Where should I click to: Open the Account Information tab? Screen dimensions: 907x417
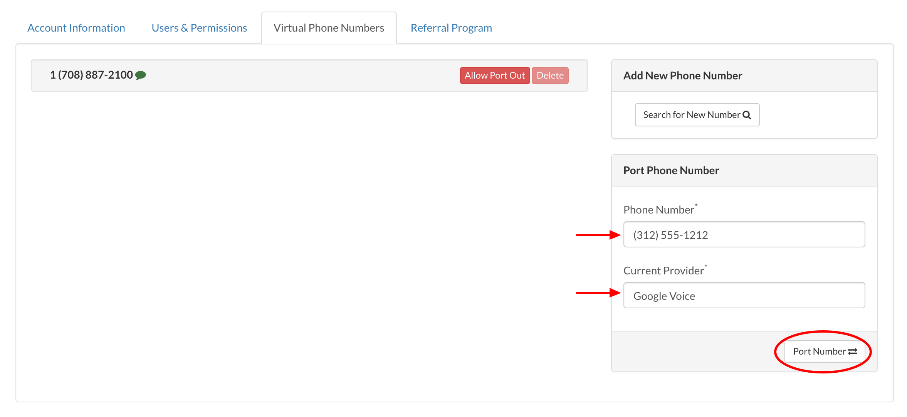click(x=76, y=28)
